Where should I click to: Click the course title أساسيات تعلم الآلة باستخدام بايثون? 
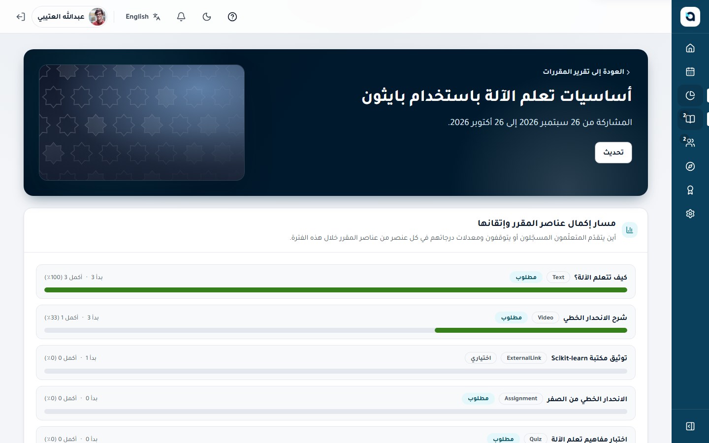(x=497, y=95)
